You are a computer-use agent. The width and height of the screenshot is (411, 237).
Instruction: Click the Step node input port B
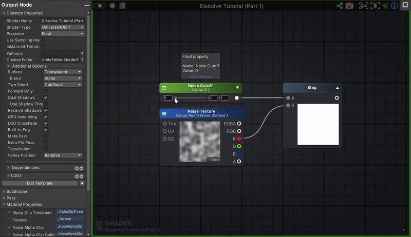(x=288, y=106)
